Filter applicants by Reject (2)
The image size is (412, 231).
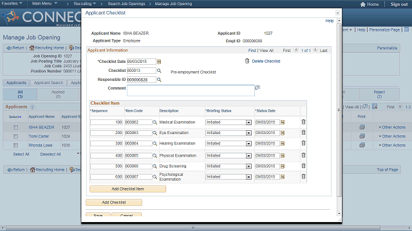click(379, 94)
